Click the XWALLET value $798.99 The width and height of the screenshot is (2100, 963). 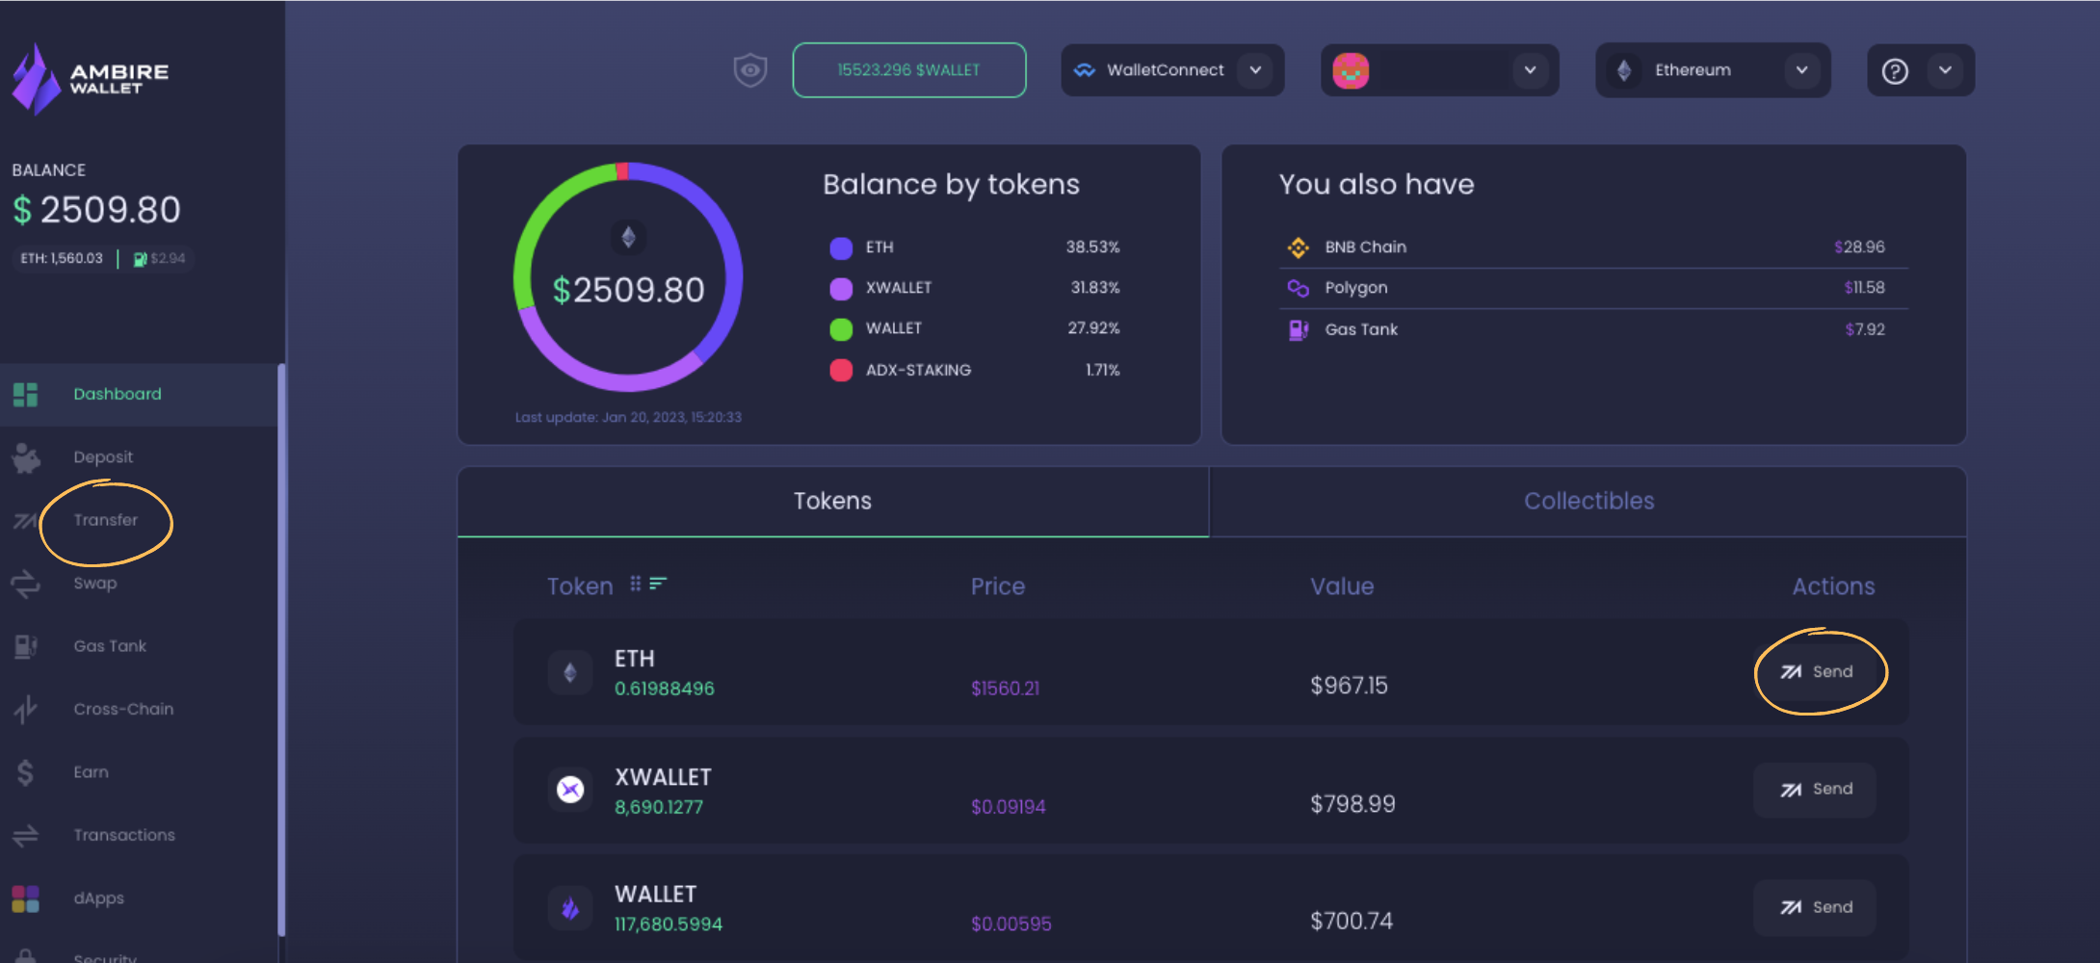1352,804
